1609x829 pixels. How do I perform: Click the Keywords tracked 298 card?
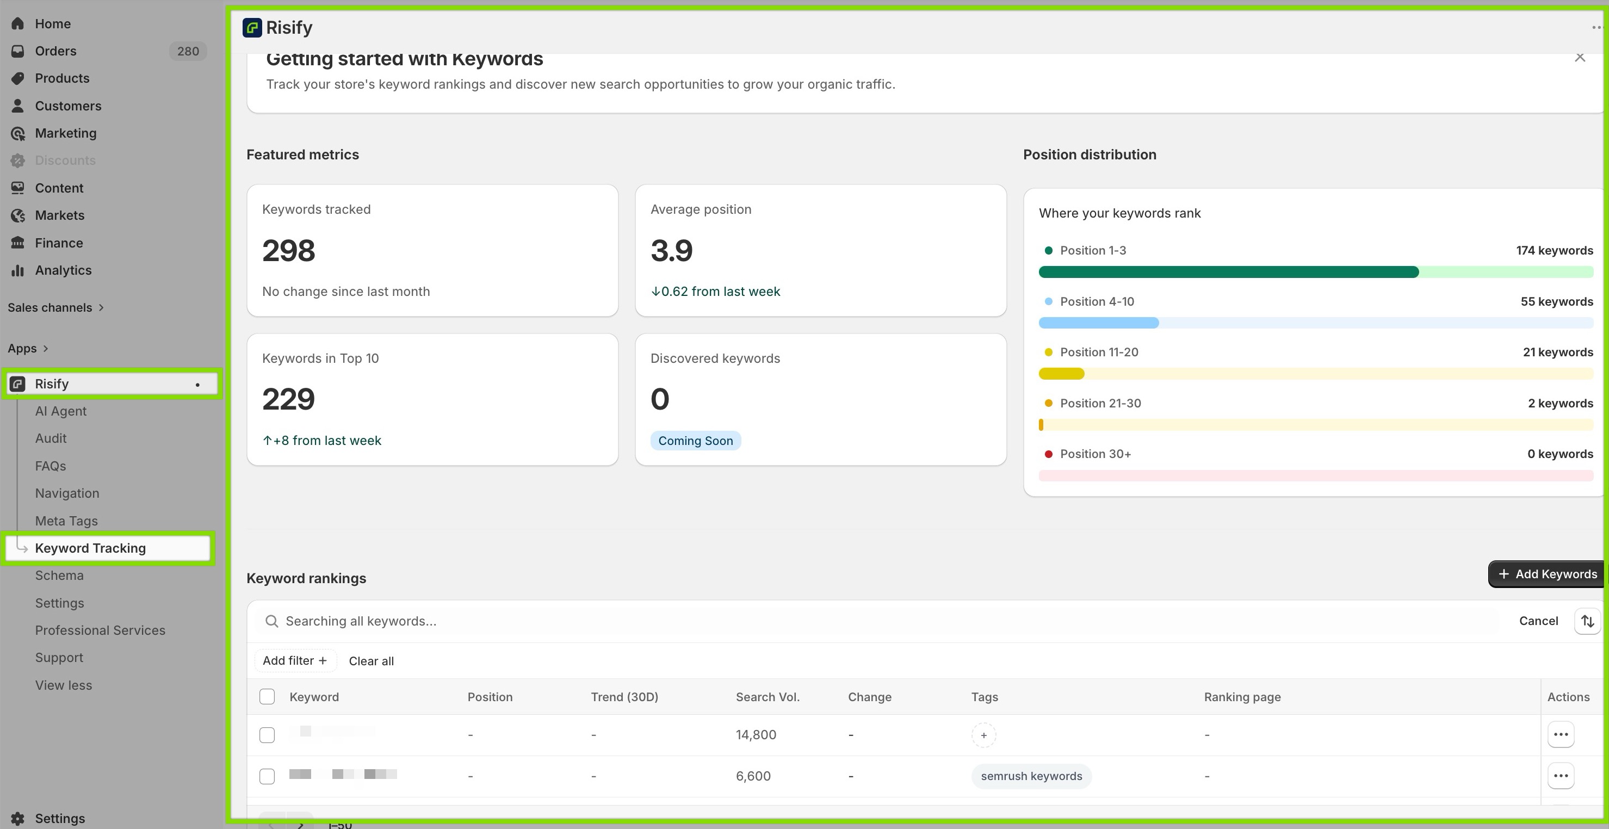tap(432, 251)
